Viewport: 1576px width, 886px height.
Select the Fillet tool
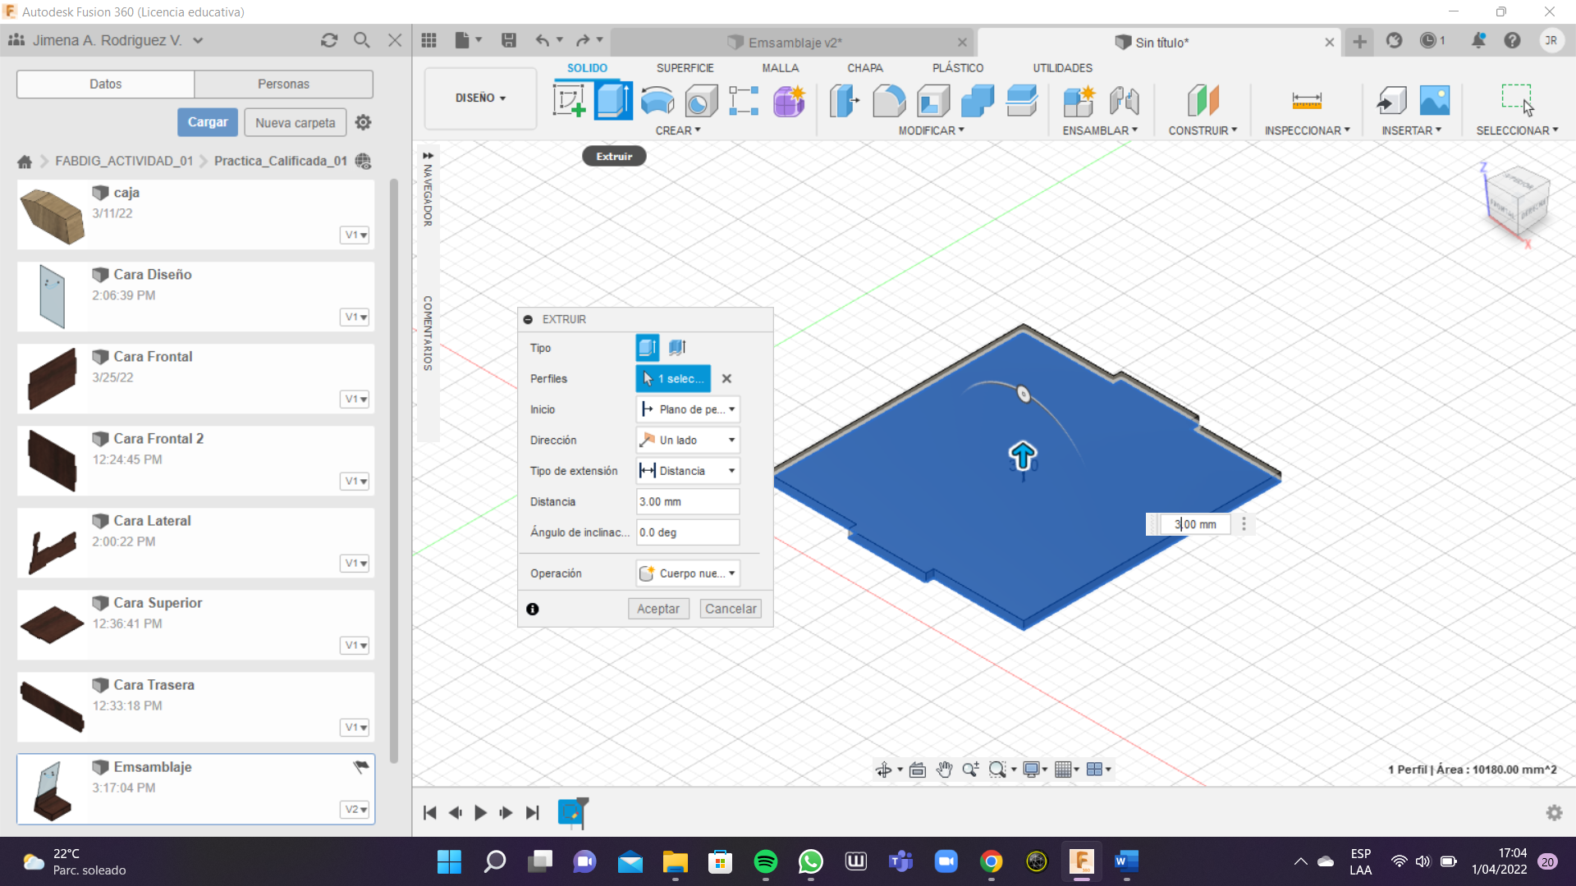point(889,101)
